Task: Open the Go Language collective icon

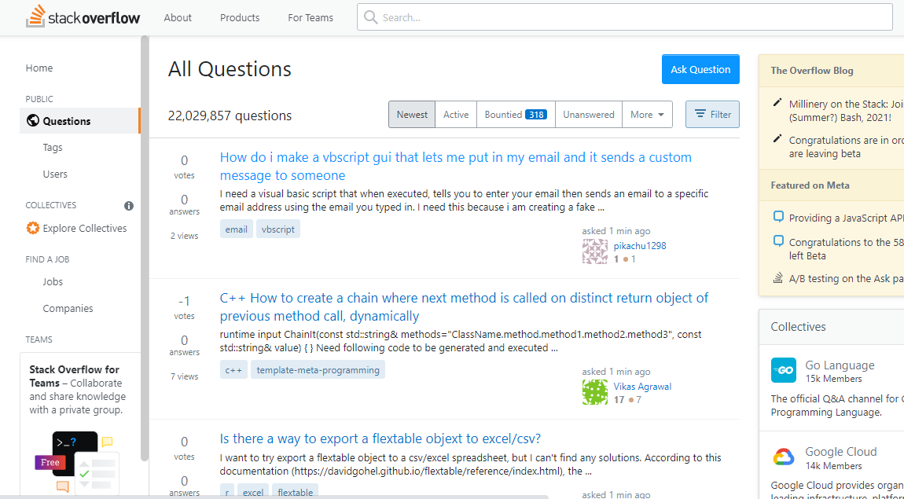Action: [783, 370]
